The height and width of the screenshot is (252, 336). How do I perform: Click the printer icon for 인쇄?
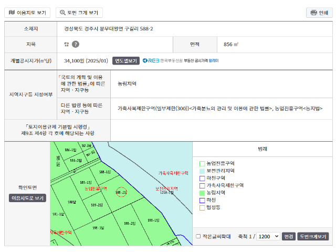click(x=313, y=13)
